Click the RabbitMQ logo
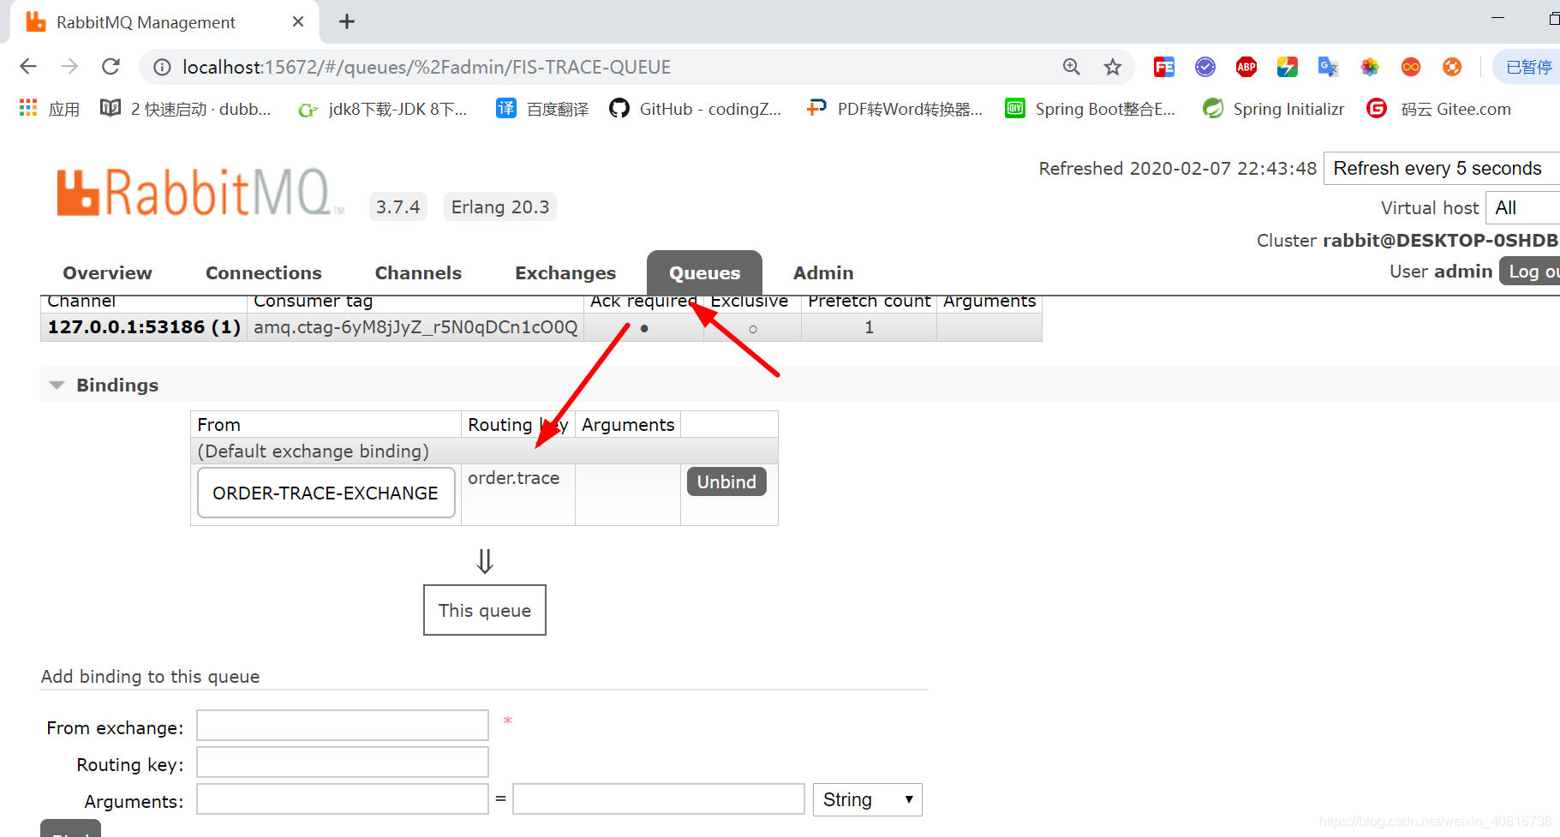The height and width of the screenshot is (837, 1560). pos(200,192)
